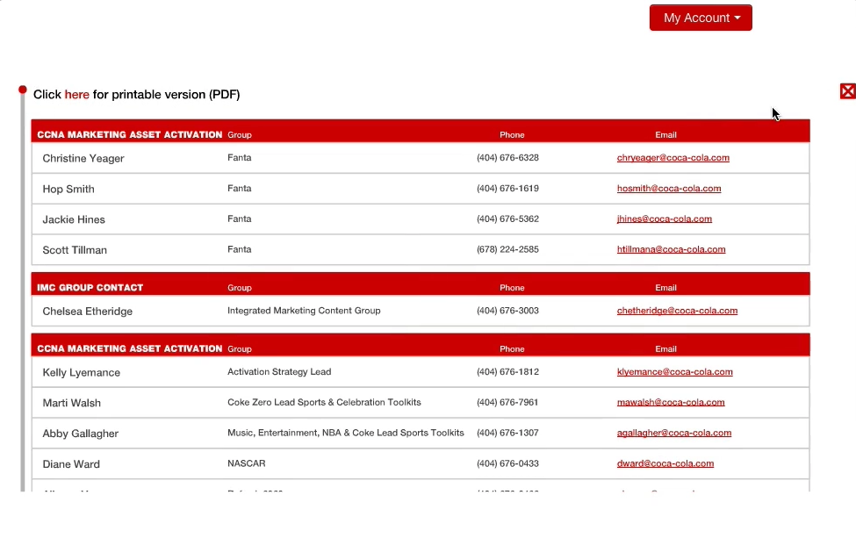Open klyemance@coca-cola.com email link

(x=675, y=371)
